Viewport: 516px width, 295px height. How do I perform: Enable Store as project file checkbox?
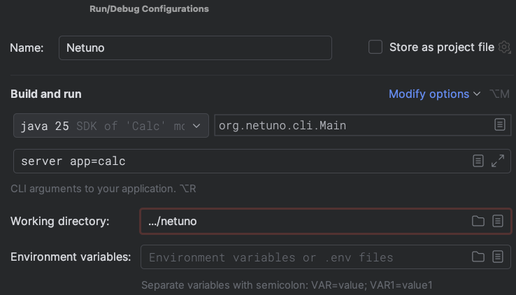pyautogui.click(x=375, y=48)
